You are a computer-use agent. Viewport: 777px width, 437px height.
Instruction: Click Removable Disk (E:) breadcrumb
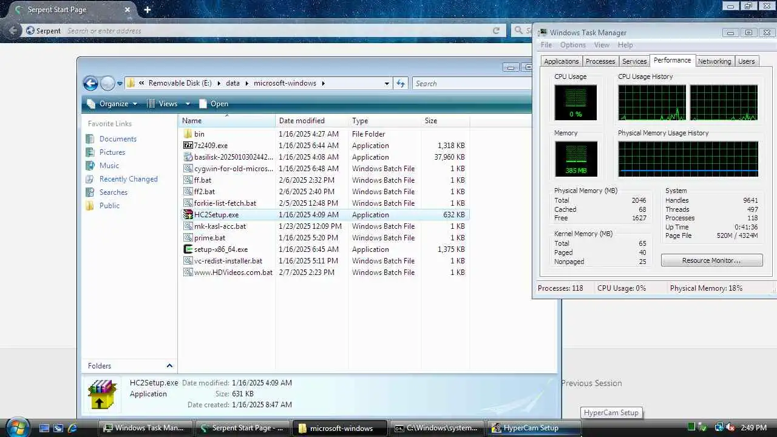(x=180, y=83)
